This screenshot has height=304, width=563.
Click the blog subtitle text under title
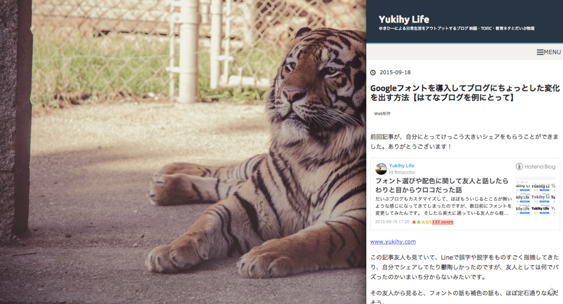[456, 29]
